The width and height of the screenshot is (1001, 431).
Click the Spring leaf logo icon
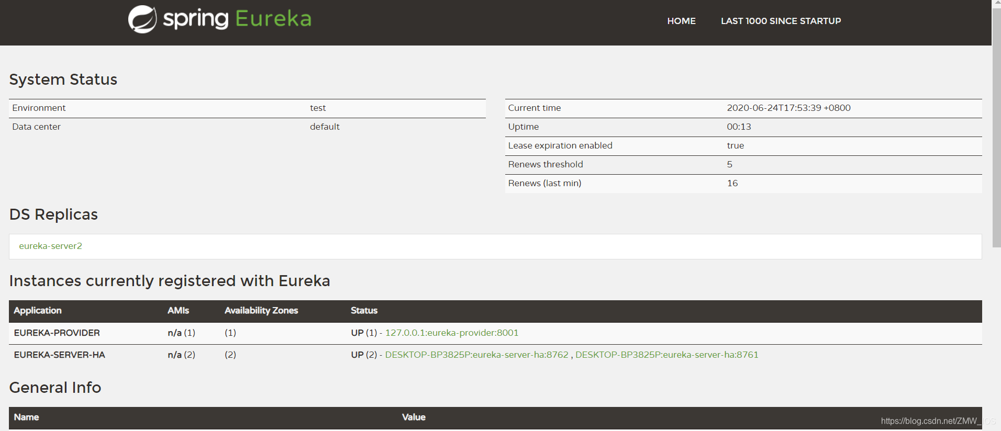pos(142,19)
